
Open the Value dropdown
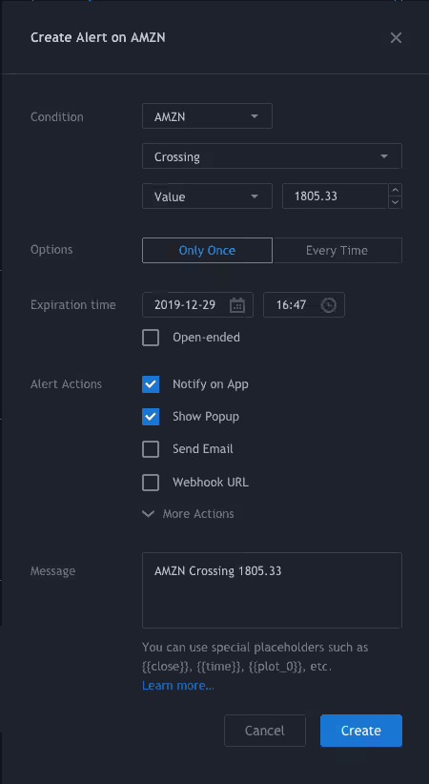point(207,196)
